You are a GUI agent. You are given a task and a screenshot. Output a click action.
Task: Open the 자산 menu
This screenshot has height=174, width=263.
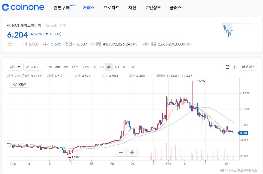pyautogui.click(x=132, y=8)
